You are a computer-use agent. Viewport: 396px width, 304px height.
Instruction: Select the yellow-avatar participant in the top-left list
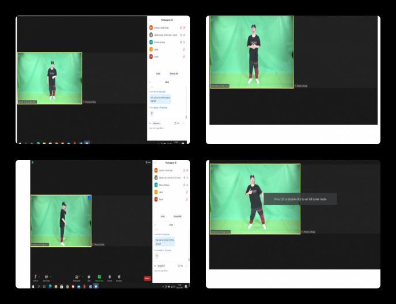[167, 49]
